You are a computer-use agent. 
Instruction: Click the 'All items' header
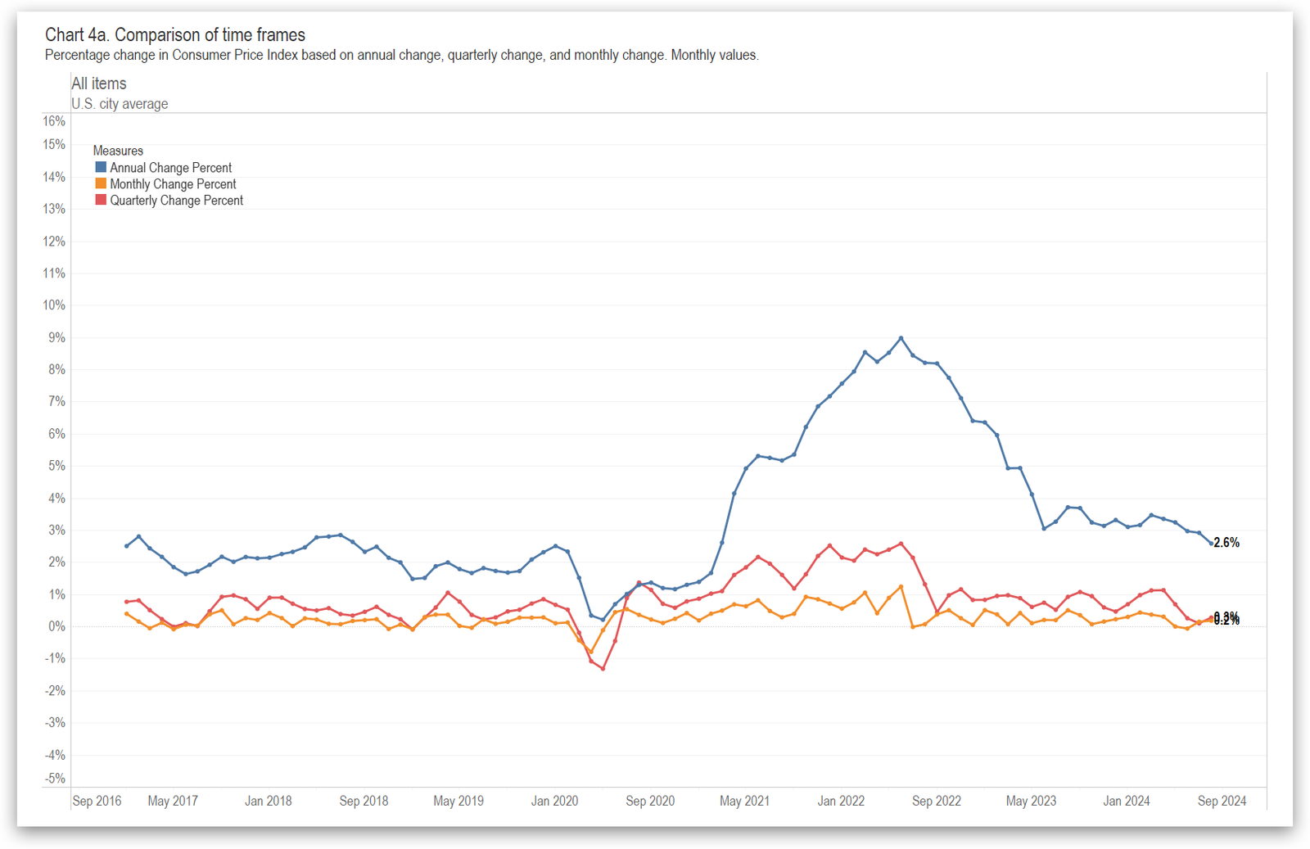[x=99, y=84]
